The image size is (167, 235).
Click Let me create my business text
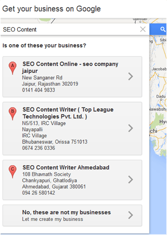[53, 219]
